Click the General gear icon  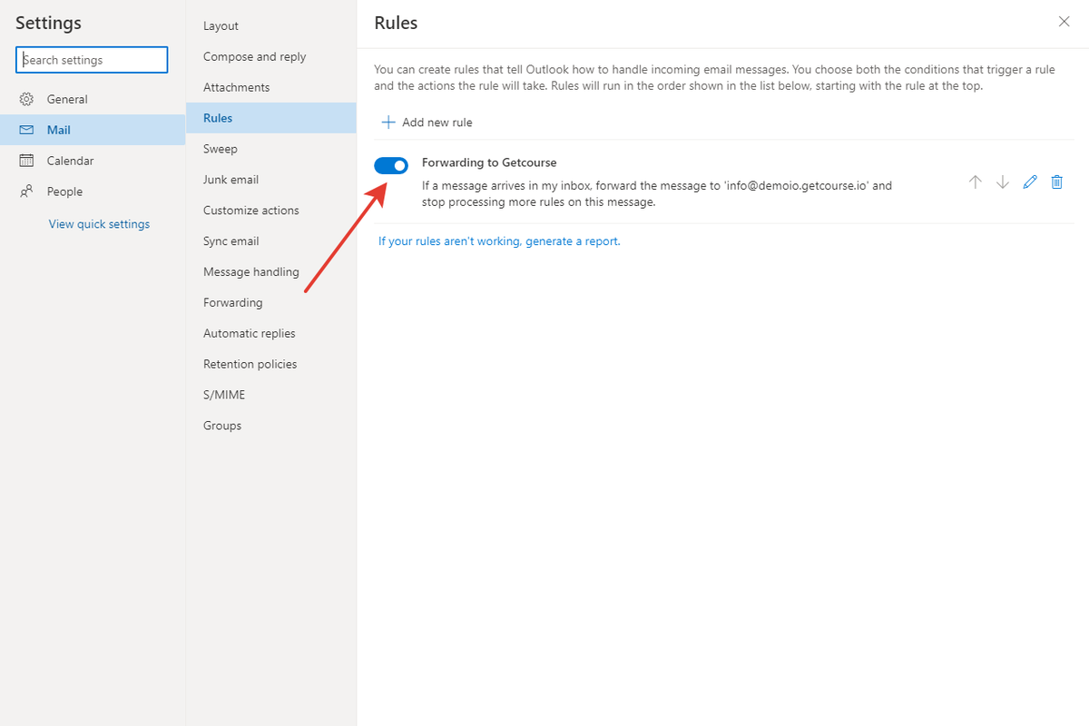pos(27,100)
